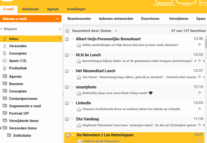Open the Instellingen tab
The width and height of the screenshot is (207, 143).
click(x=76, y=9)
